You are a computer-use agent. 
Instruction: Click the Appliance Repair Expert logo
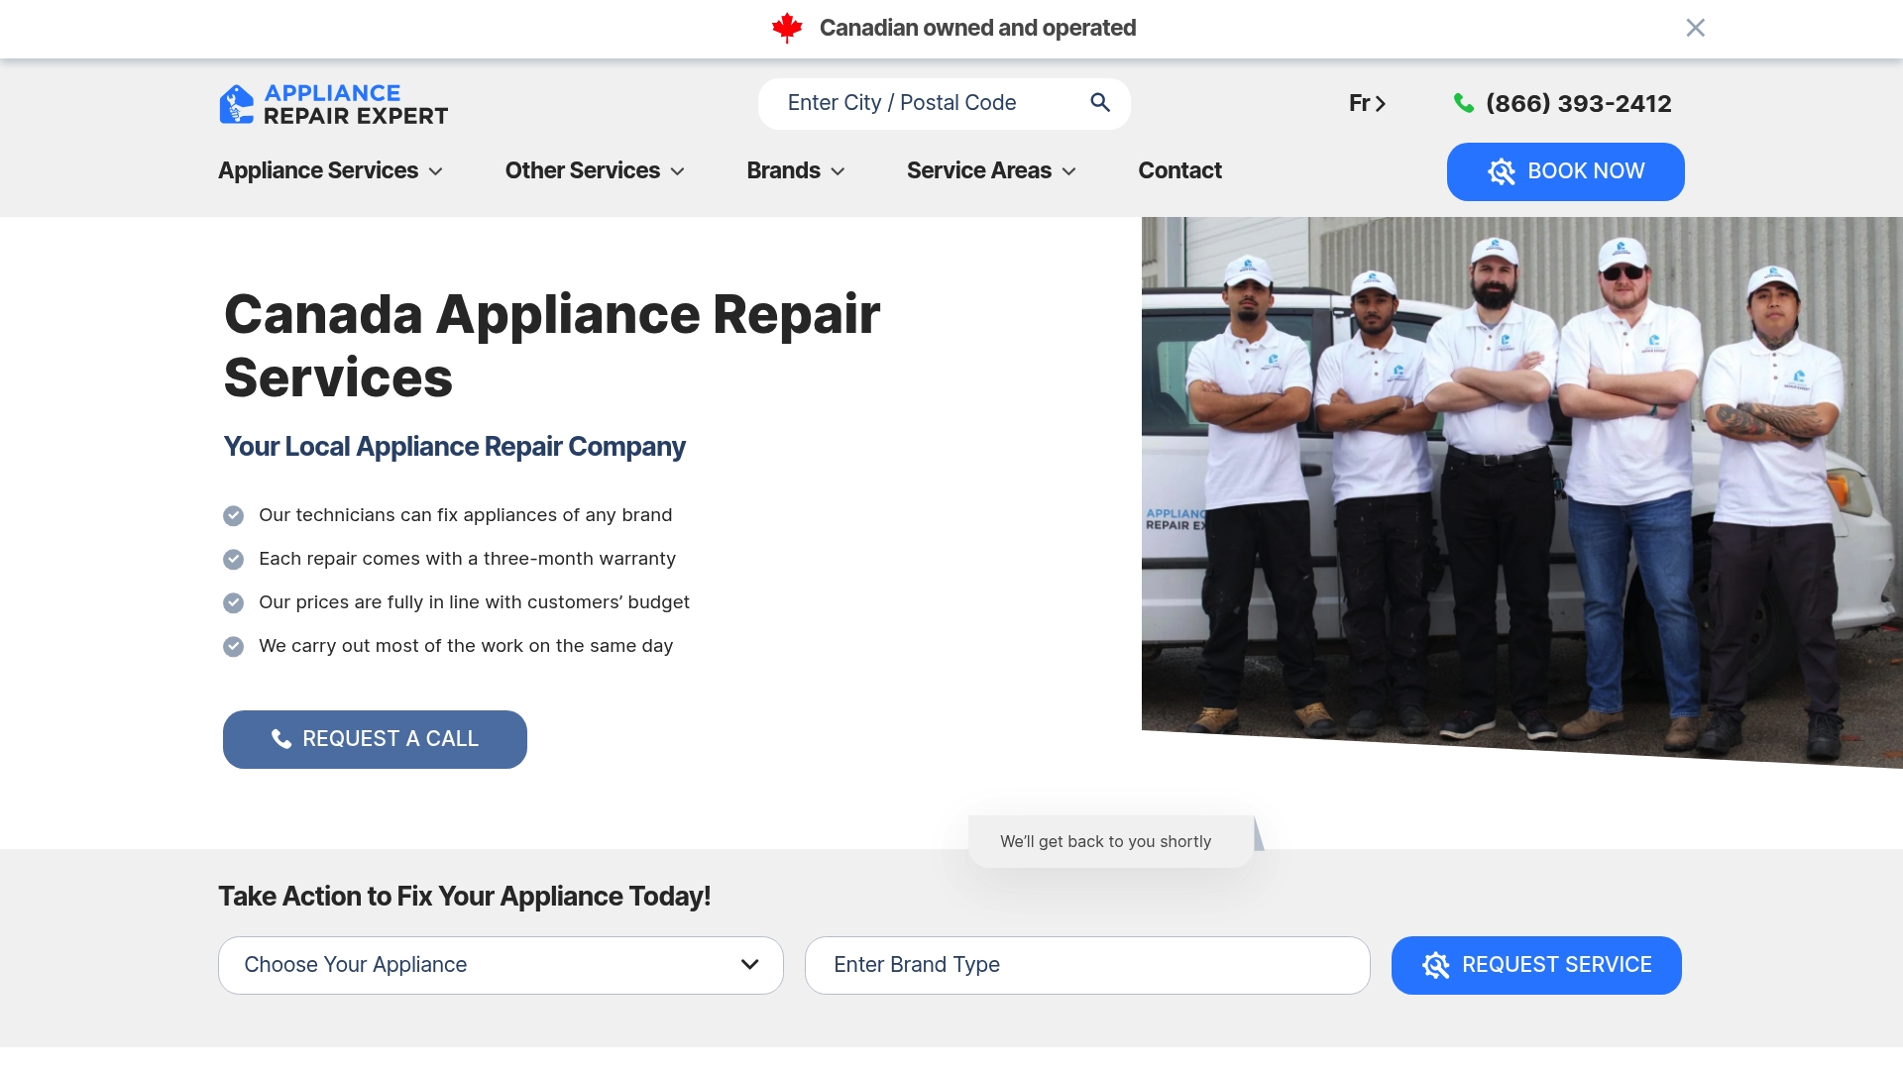(x=333, y=104)
